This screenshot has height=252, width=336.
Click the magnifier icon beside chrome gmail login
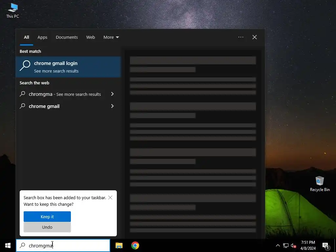(25, 66)
